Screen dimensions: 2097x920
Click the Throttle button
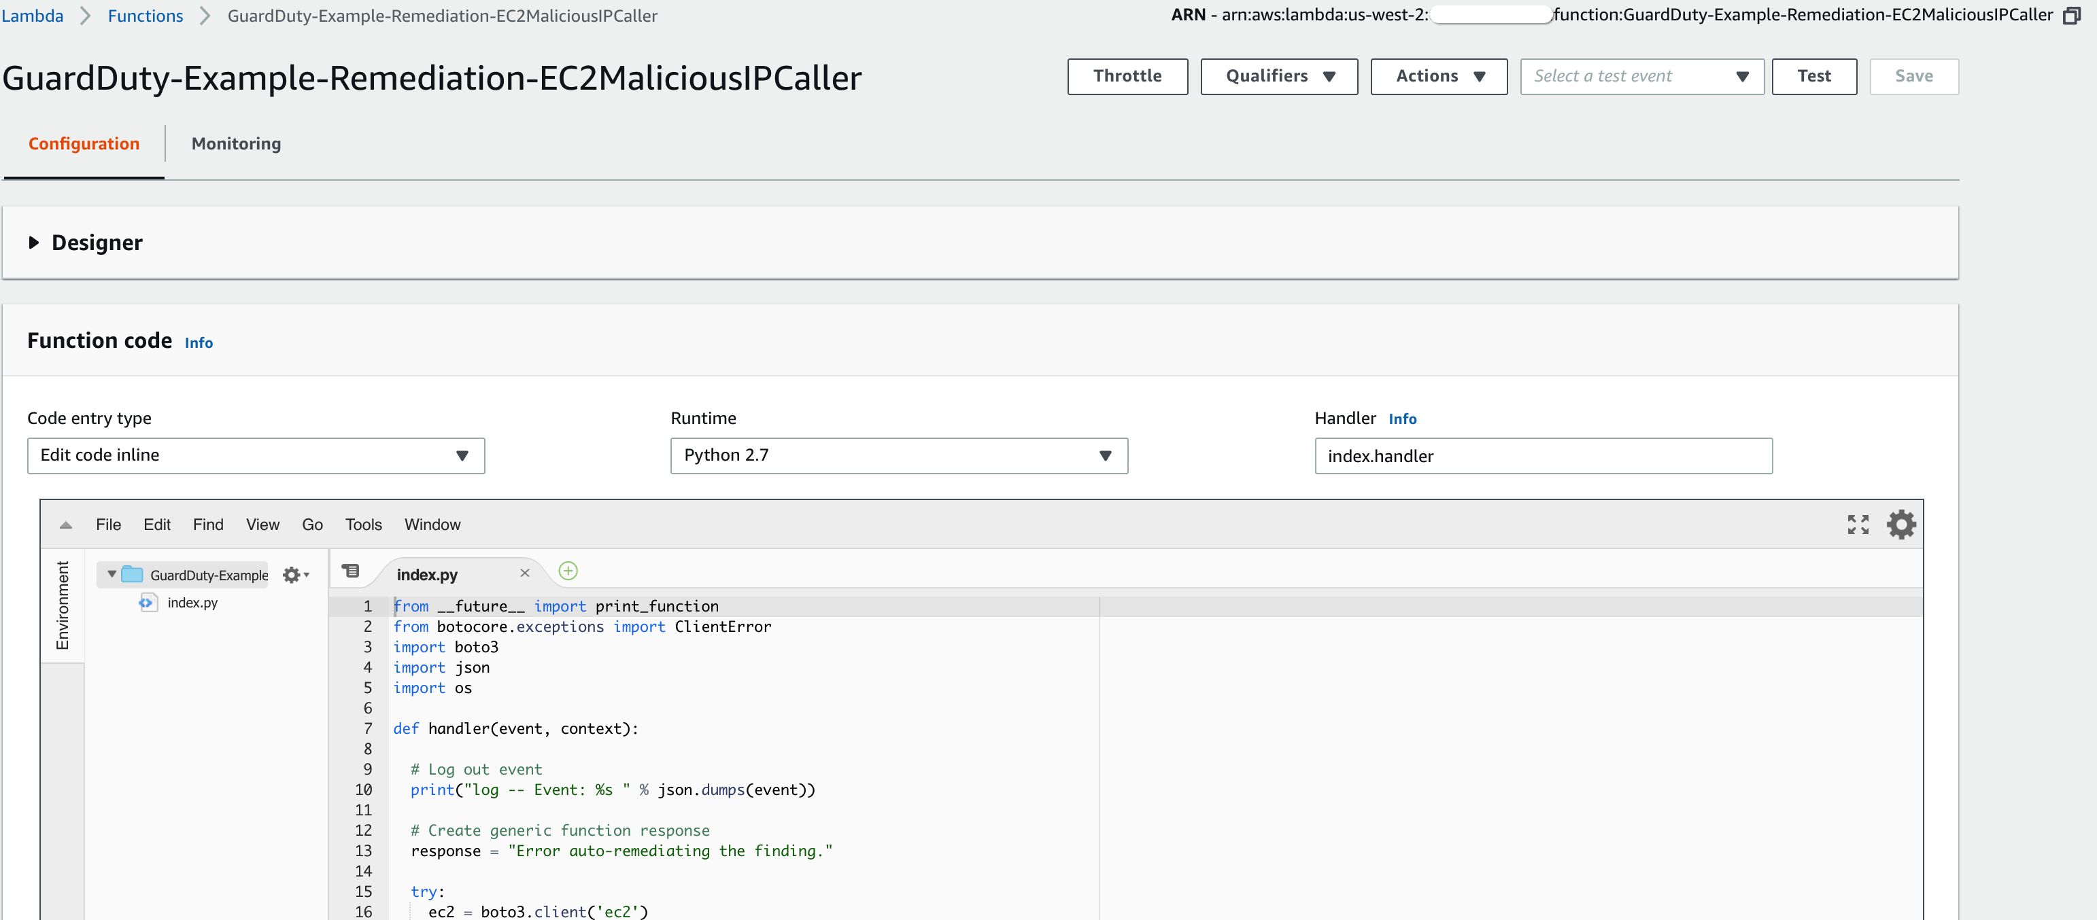click(1127, 77)
